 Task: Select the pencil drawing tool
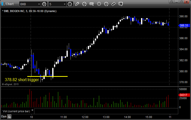pos(77,4)
